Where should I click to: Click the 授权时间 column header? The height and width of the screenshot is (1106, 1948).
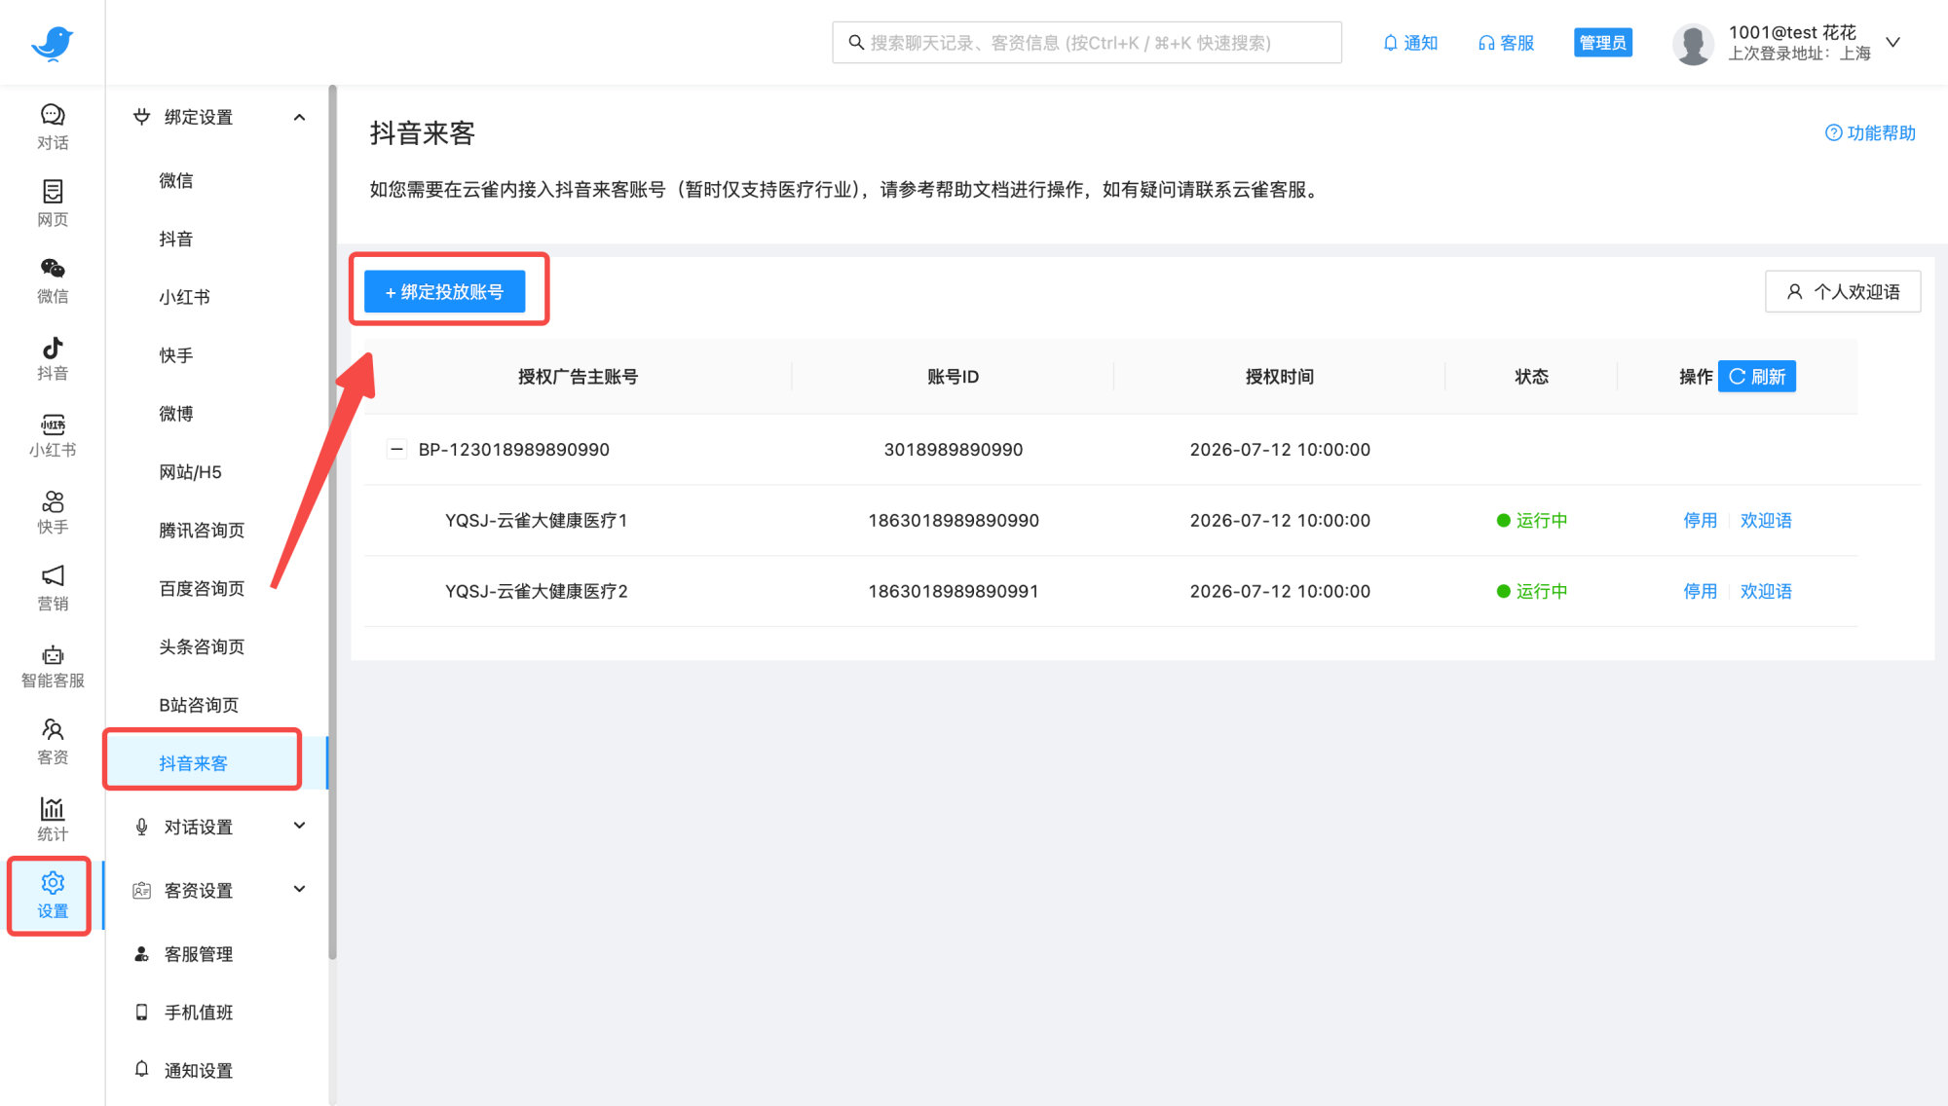(x=1280, y=377)
